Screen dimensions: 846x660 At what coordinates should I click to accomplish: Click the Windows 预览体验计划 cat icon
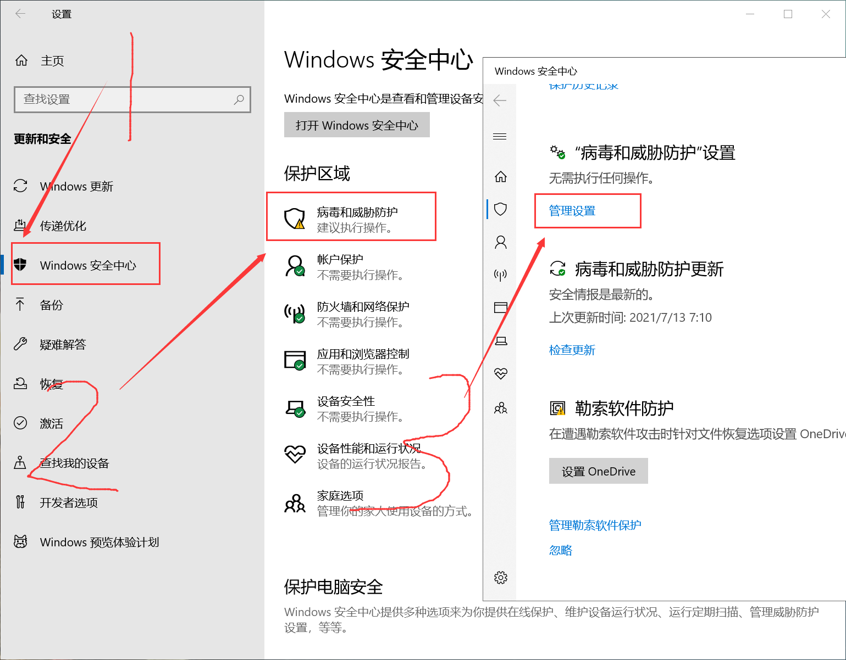tap(20, 541)
